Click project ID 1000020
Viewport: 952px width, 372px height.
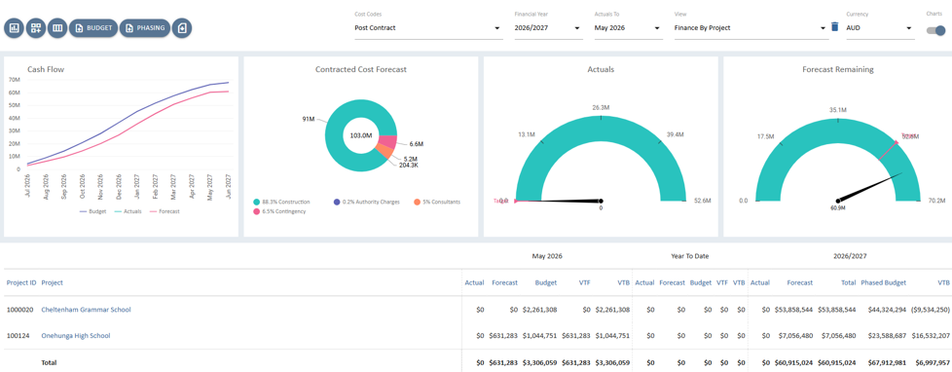click(x=20, y=310)
